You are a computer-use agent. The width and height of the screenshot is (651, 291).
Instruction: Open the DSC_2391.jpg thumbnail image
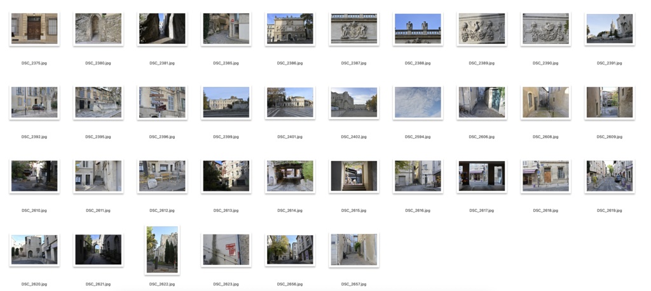click(x=610, y=29)
